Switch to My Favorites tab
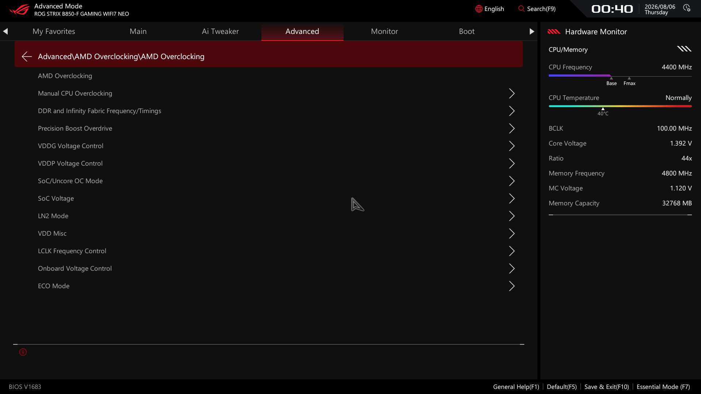This screenshot has height=394, width=701. tap(54, 31)
